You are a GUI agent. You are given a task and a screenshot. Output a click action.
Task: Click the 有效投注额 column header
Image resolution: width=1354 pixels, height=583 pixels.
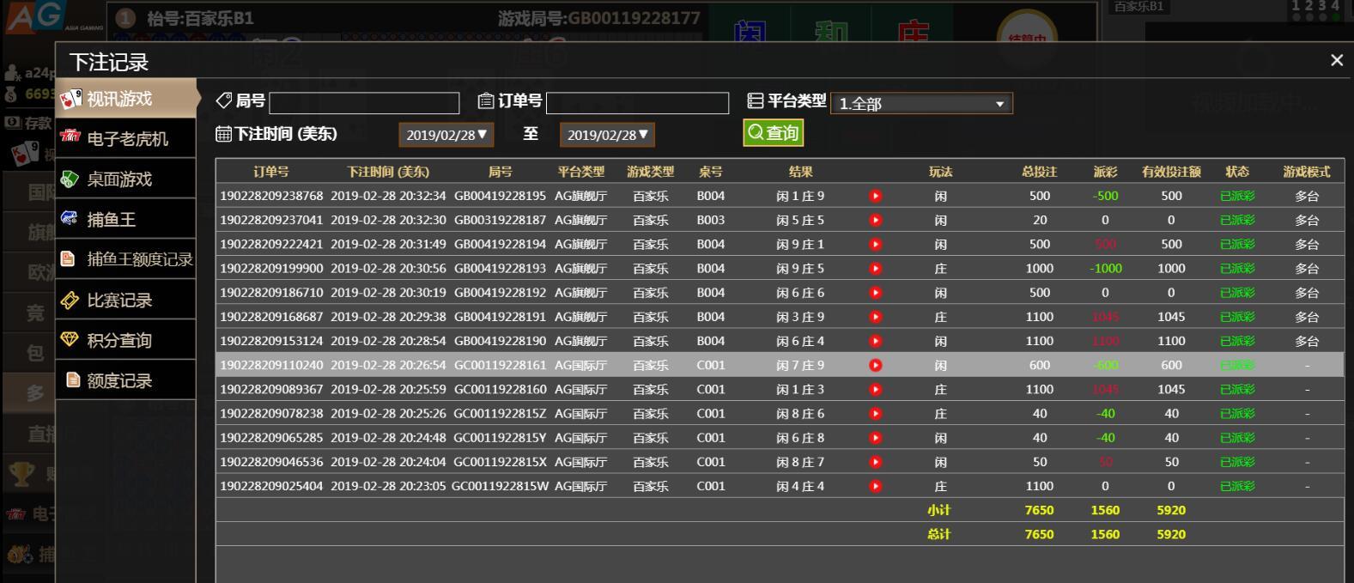click(x=1171, y=172)
